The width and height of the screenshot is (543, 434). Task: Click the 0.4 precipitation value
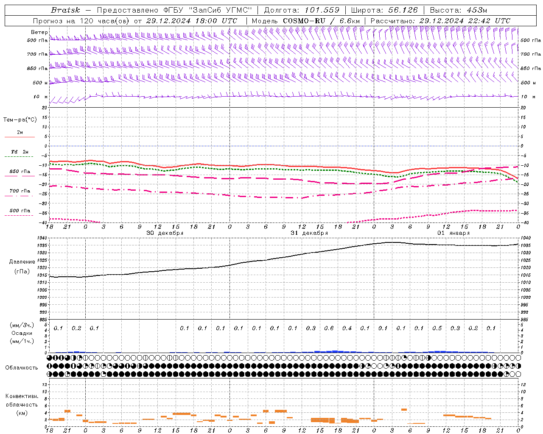coord(347,328)
